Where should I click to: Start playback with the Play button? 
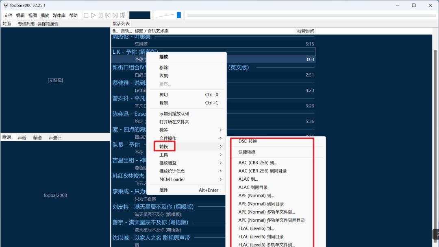coord(93,15)
